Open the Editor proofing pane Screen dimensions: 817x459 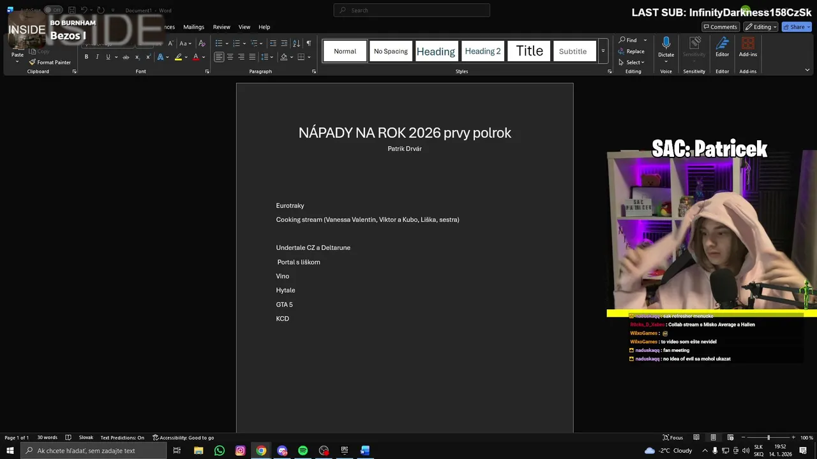[722, 47]
